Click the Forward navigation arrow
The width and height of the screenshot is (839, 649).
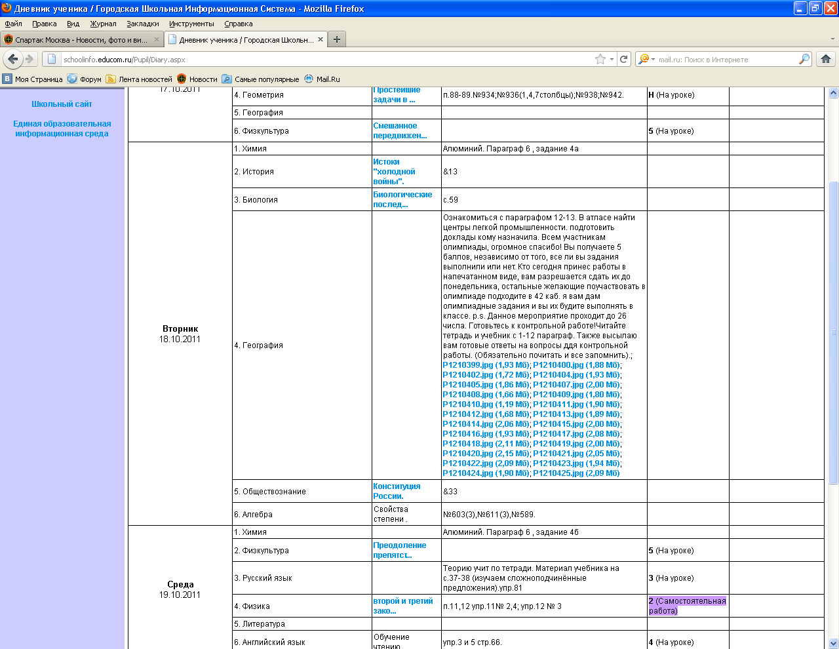[x=29, y=59]
